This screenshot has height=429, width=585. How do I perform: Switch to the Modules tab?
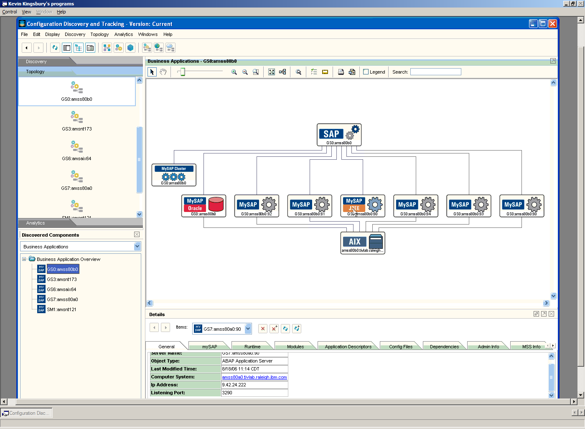(x=295, y=347)
